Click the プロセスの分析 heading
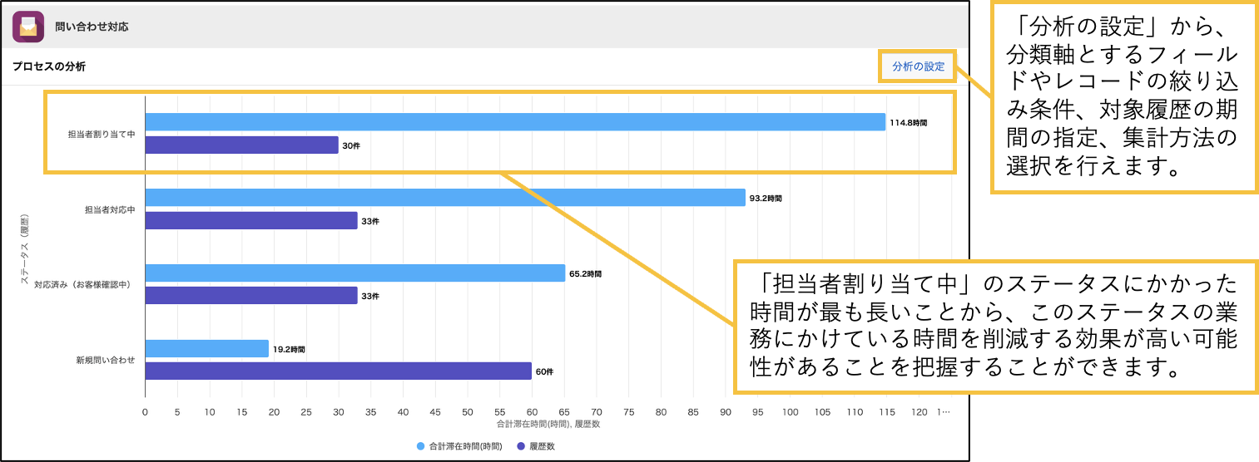The image size is (1259, 462). pyautogui.click(x=48, y=66)
